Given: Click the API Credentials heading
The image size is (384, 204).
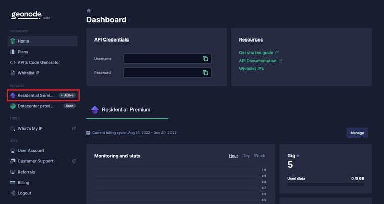Looking at the screenshot, I should click(111, 39).
